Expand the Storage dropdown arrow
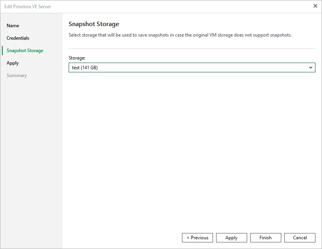Image resolution: width=322 pixels, height=249 pixels. click(310, 68)
